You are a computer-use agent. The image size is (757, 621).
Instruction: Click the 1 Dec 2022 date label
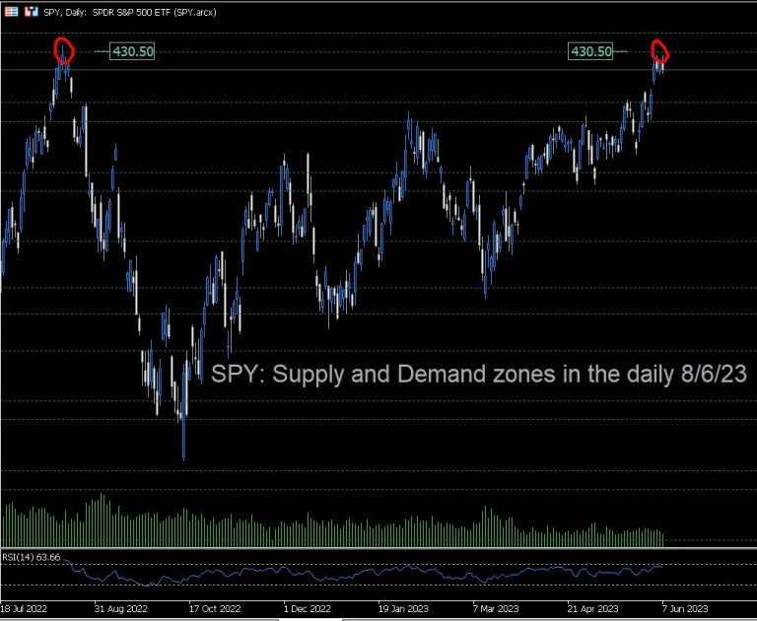308,608
